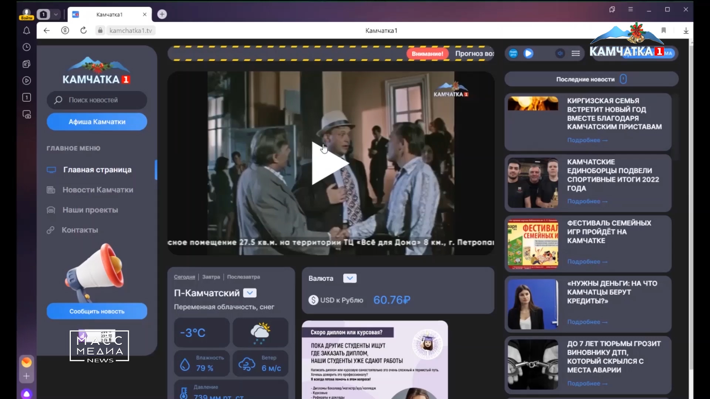This screenshot has height=399, width=710.
Task: Open the browser tab manager icon
Action: click(x=612, y=10)
